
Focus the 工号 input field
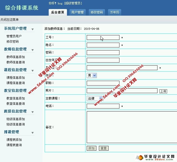click(103, 37)
